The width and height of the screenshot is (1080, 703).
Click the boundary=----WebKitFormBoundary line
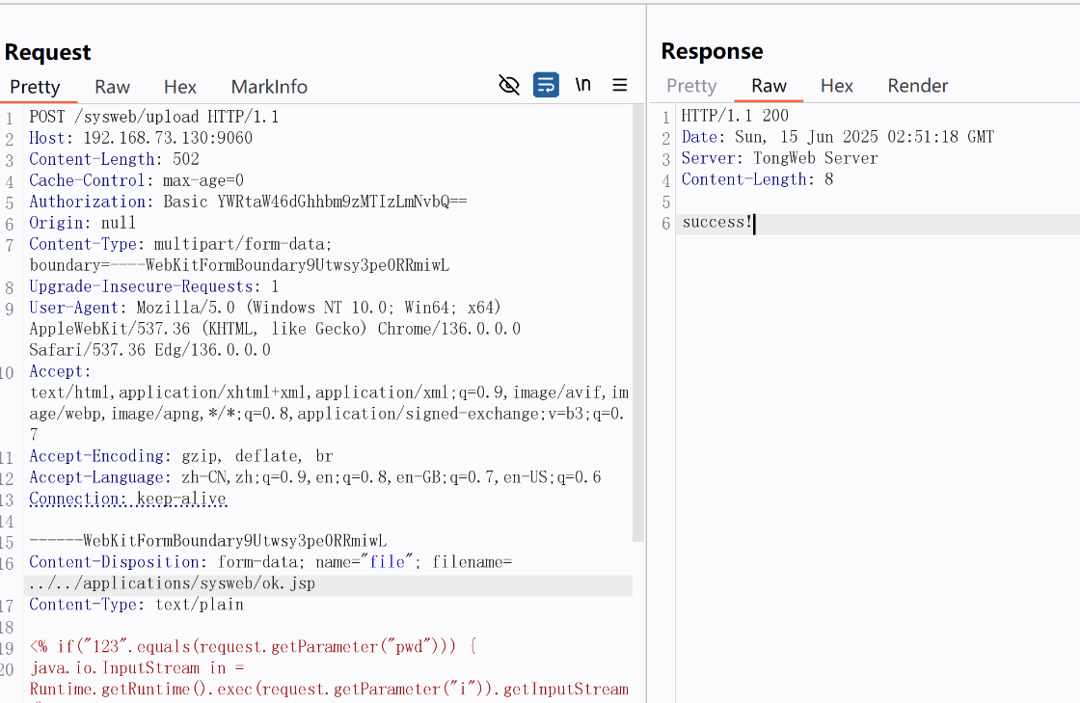(x=239, y=266)
